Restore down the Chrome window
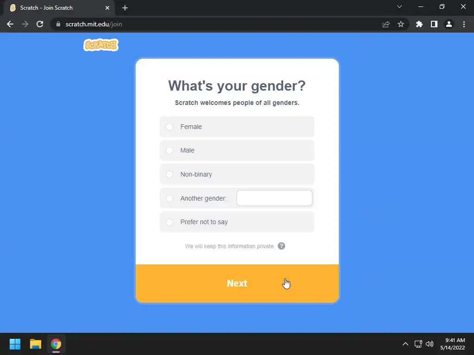 click(x=442, y=6)
